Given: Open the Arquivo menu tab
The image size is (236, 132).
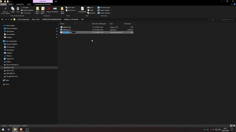Looking at the screenshot, I should [x=3, y=4].
